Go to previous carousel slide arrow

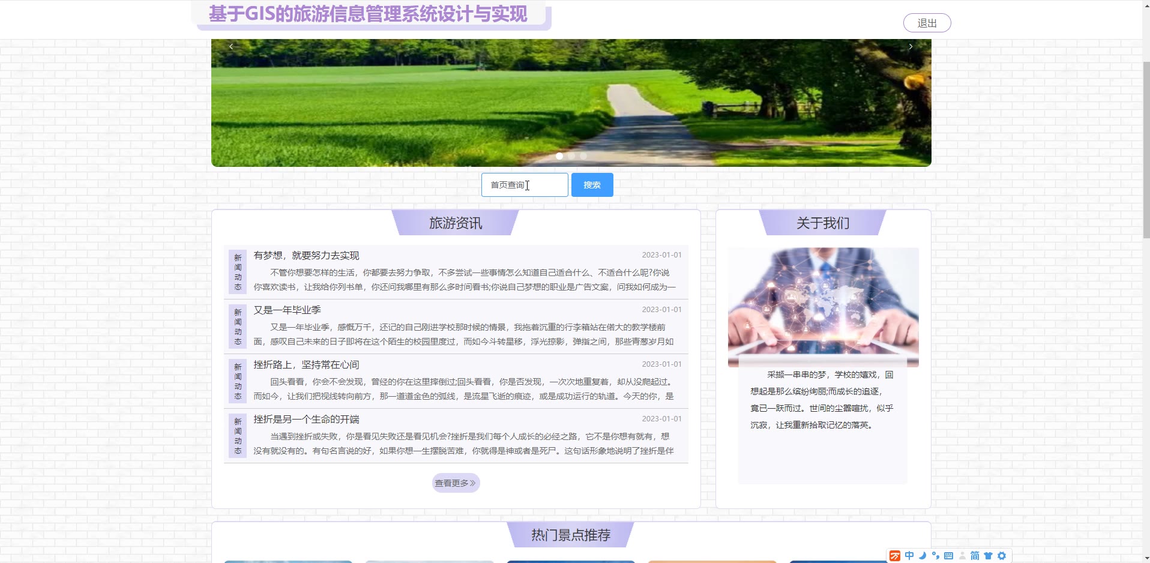(x=231, y=46)
